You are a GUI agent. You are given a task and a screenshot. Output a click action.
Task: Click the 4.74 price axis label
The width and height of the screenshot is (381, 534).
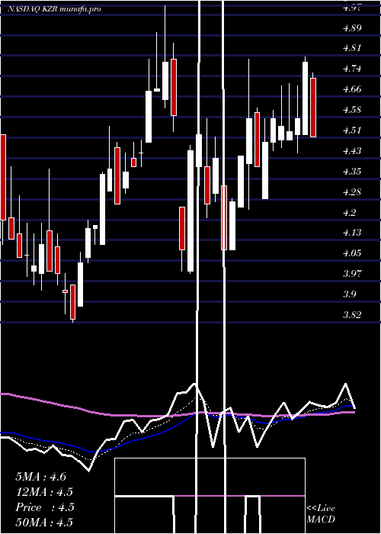pos(352,69)
